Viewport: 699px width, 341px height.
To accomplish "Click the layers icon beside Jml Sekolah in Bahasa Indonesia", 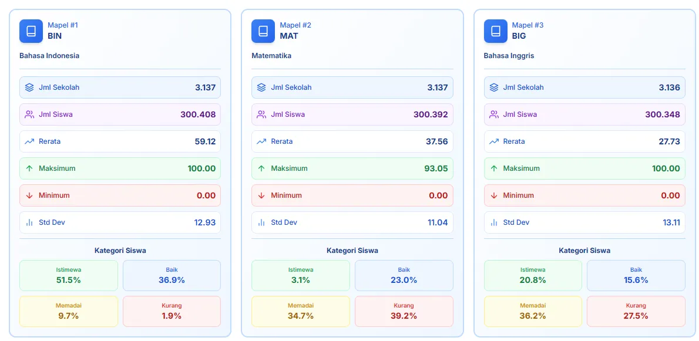I will pos(29,87).
